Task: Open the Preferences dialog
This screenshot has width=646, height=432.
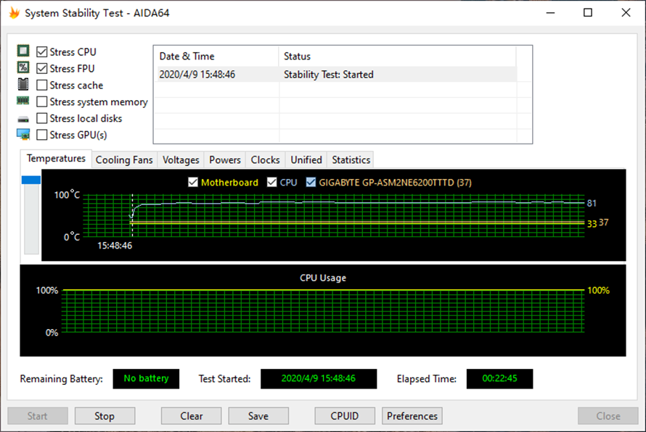Action: click(x=412, y=415)
